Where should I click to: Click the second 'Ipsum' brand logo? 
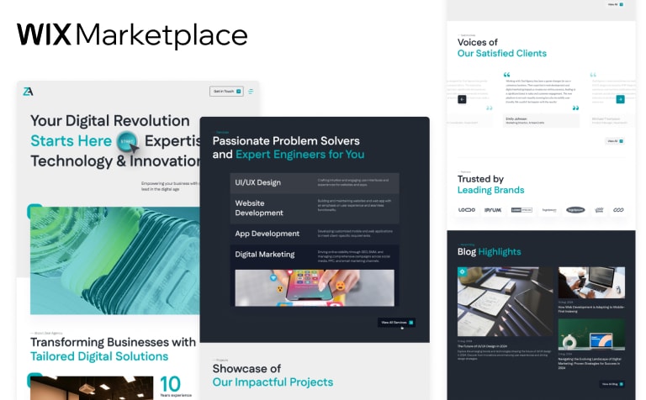click(x=494, y=210)
